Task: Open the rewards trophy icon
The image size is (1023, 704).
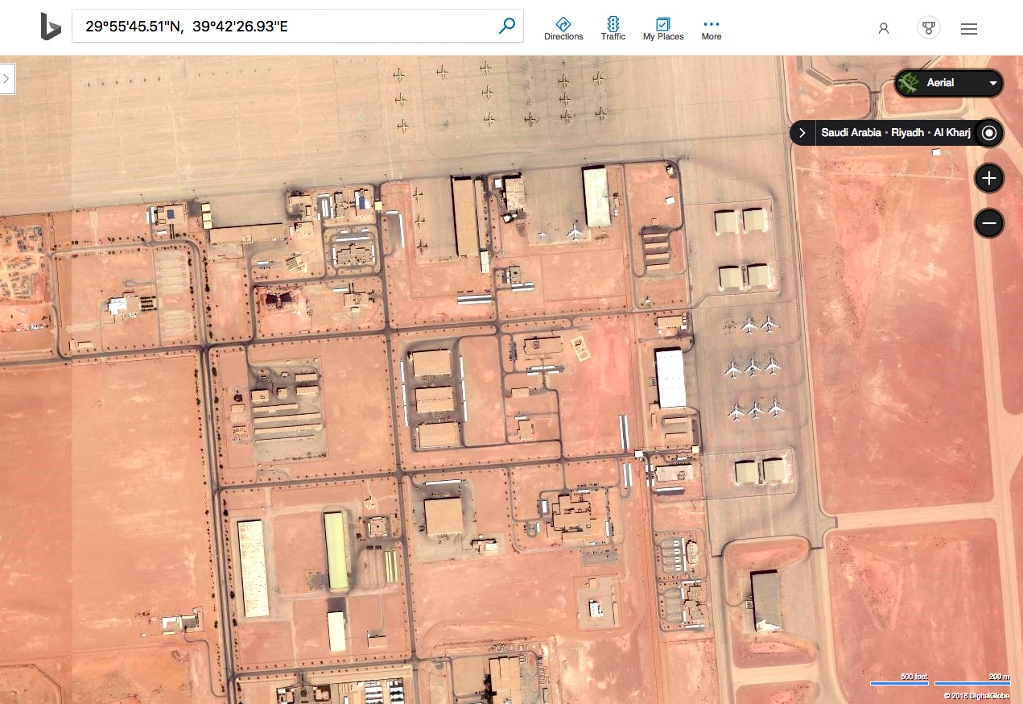Action: (929, 28)
